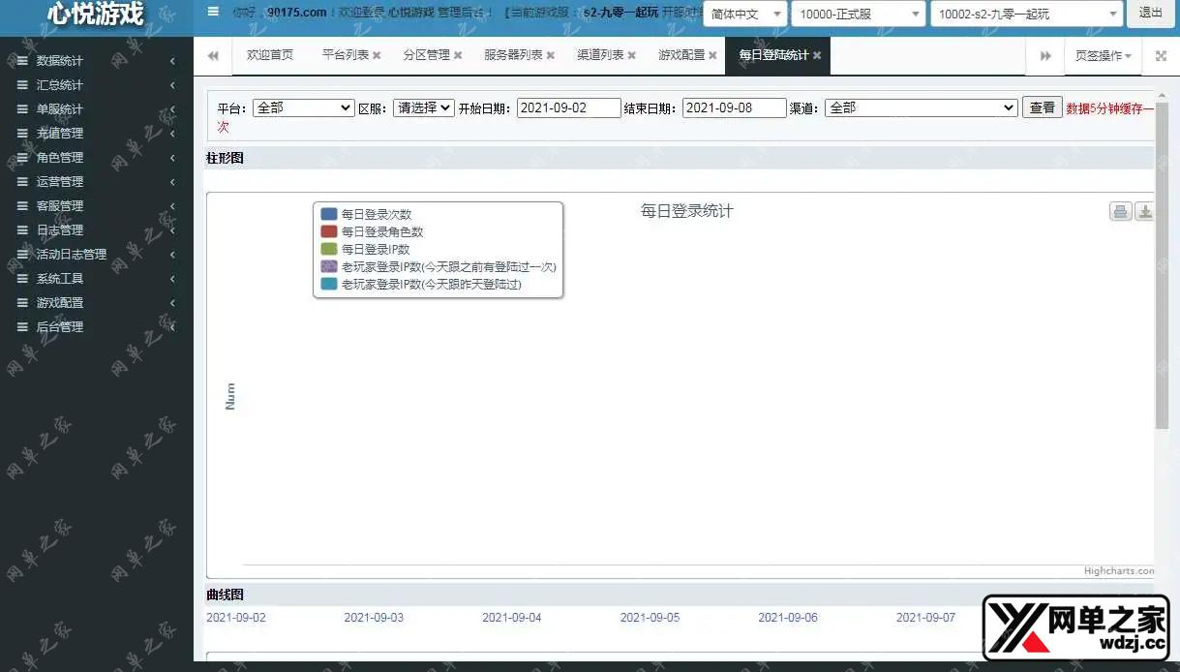
Task: Close the 游戏配置 tab
Action: click(713, 56)
